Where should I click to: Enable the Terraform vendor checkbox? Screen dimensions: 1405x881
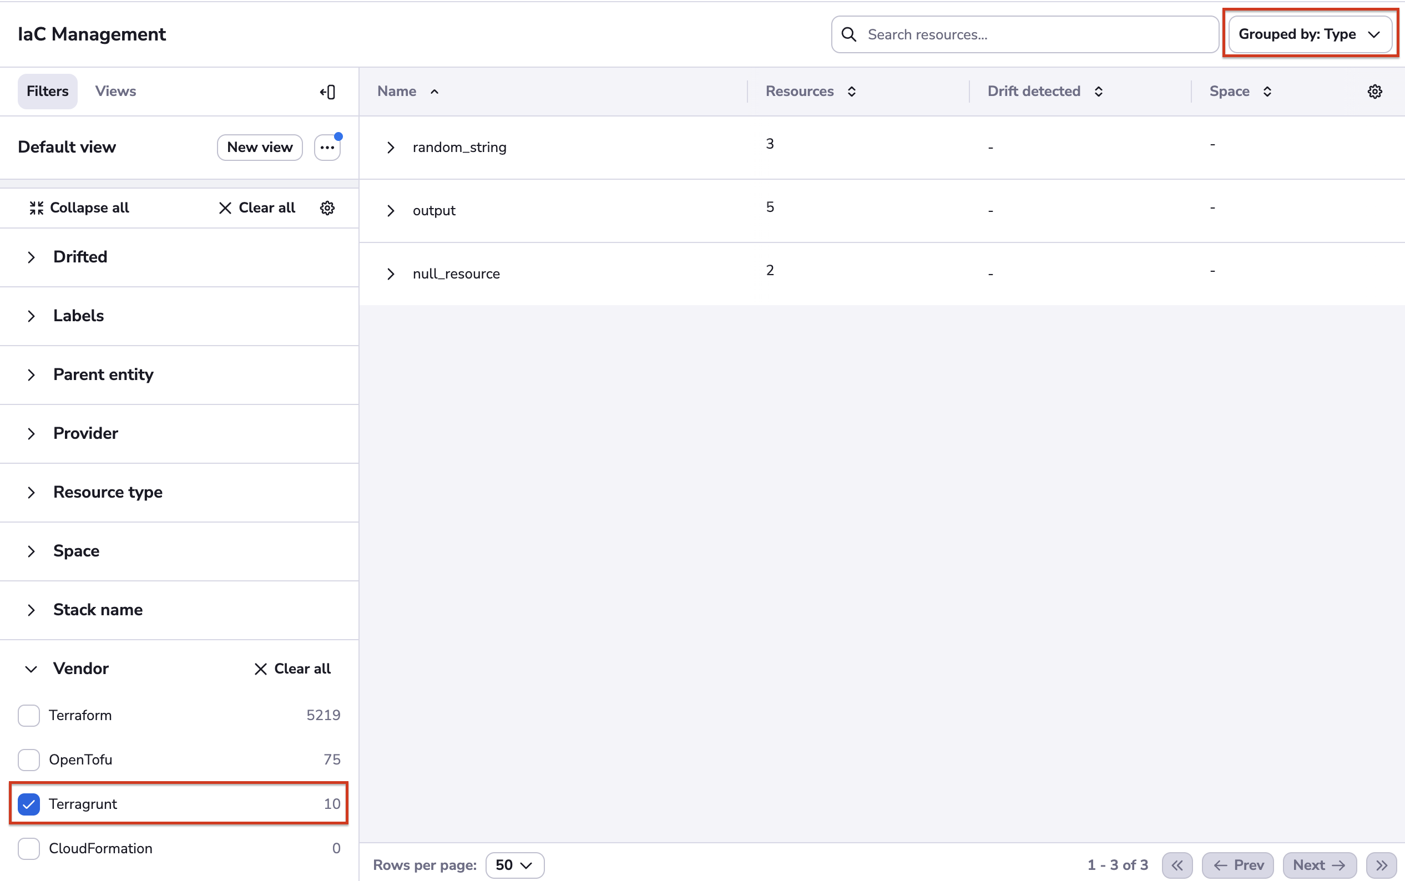pyautogui.click(x=28, y=715)
